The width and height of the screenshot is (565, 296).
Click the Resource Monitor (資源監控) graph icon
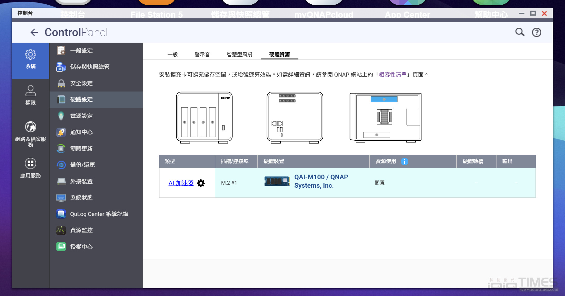click(x=61, y=230)
